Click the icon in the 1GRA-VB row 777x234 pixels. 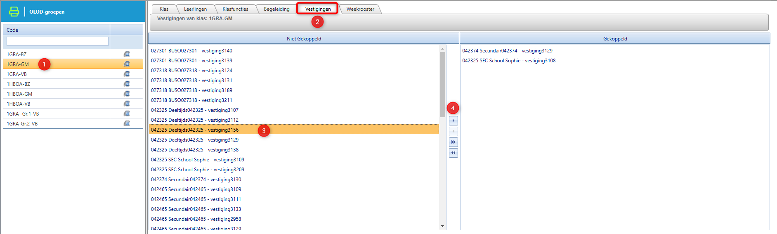(x=127, y=74)
